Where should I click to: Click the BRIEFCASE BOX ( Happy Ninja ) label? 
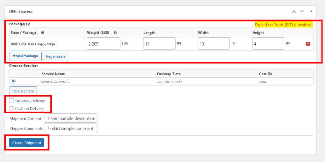click(x=34, y=44)
